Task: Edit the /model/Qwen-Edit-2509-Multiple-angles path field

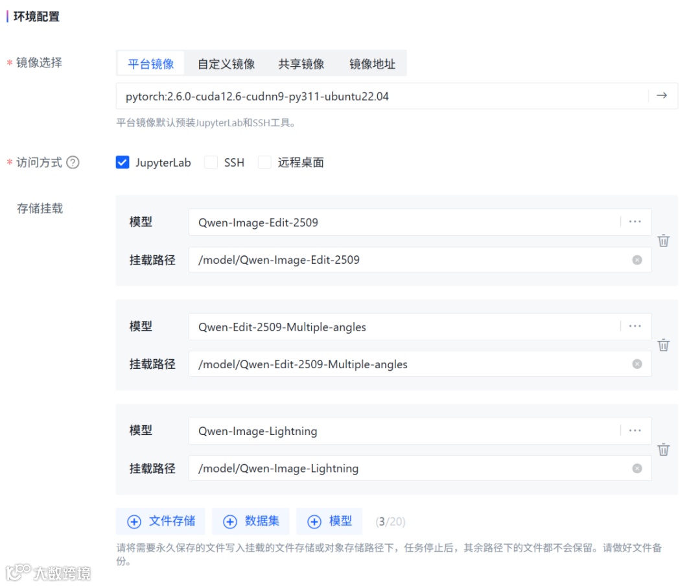Action: pyautogui.click(x=419, y=364)
